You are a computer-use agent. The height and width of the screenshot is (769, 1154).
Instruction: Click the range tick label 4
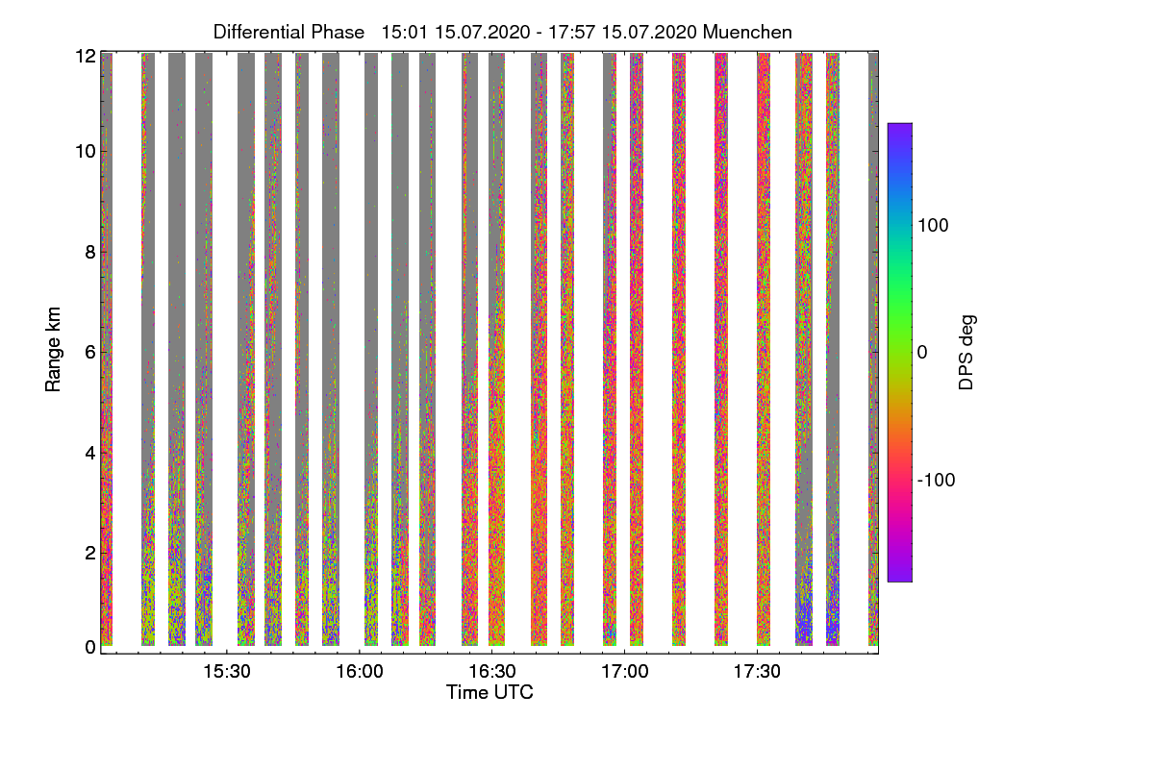90,452
